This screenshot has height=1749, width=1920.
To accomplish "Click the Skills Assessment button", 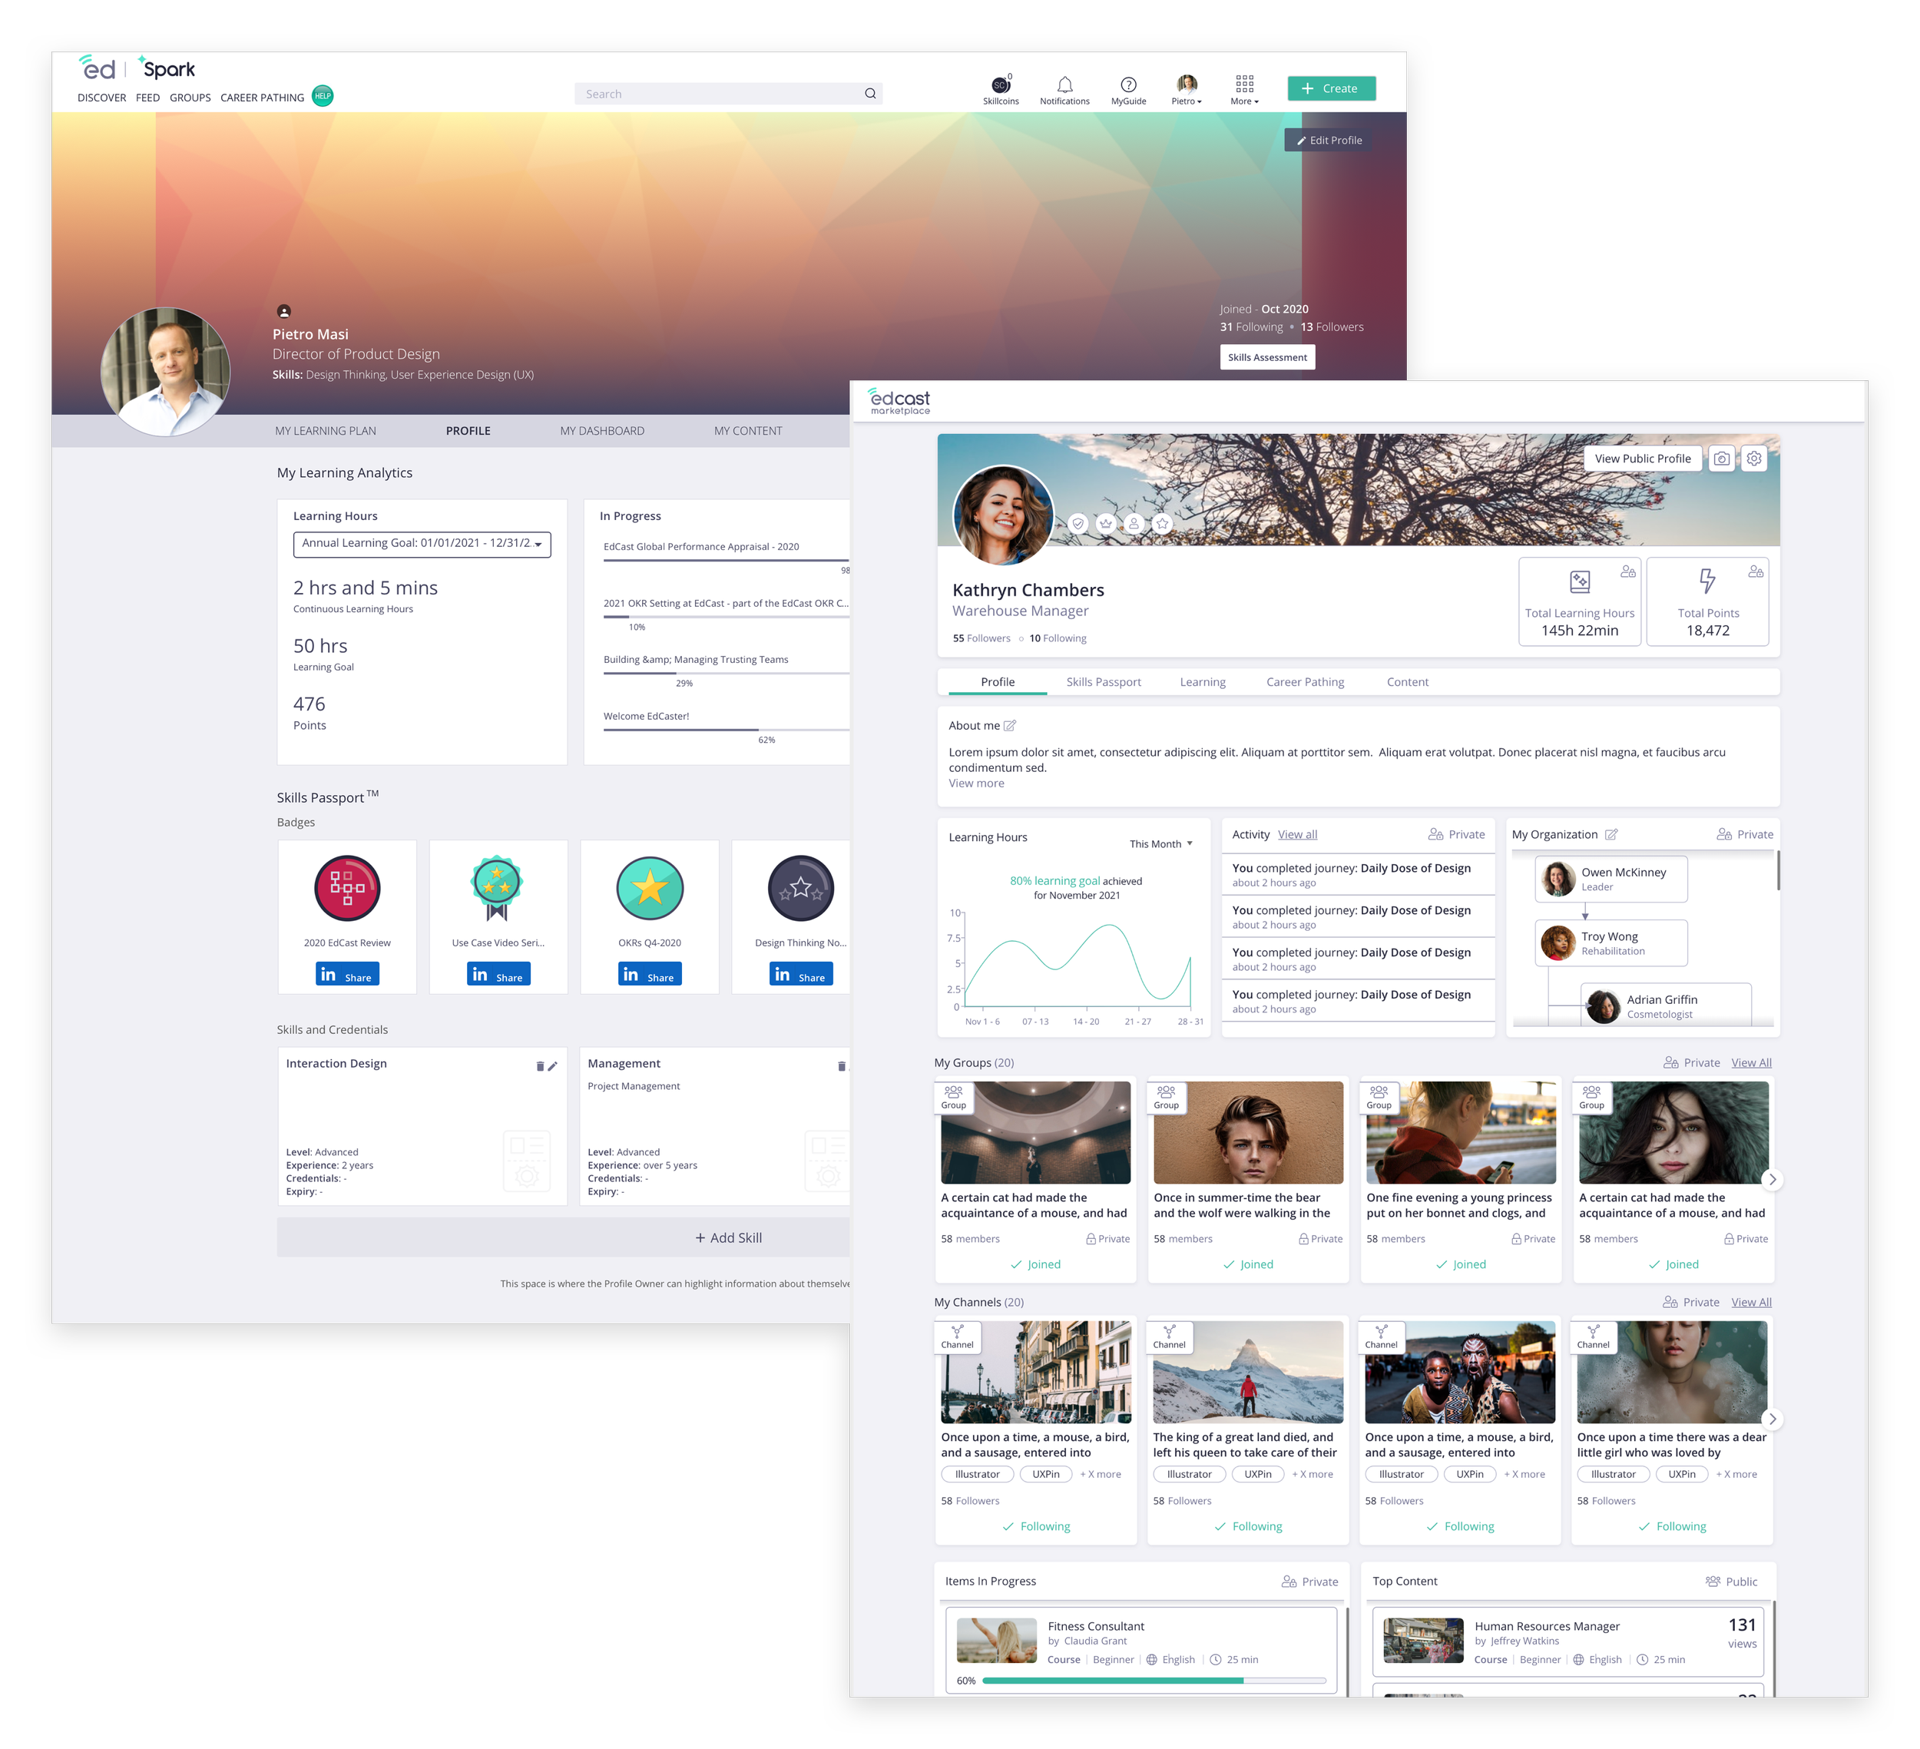I will [x=1266, y=357].
